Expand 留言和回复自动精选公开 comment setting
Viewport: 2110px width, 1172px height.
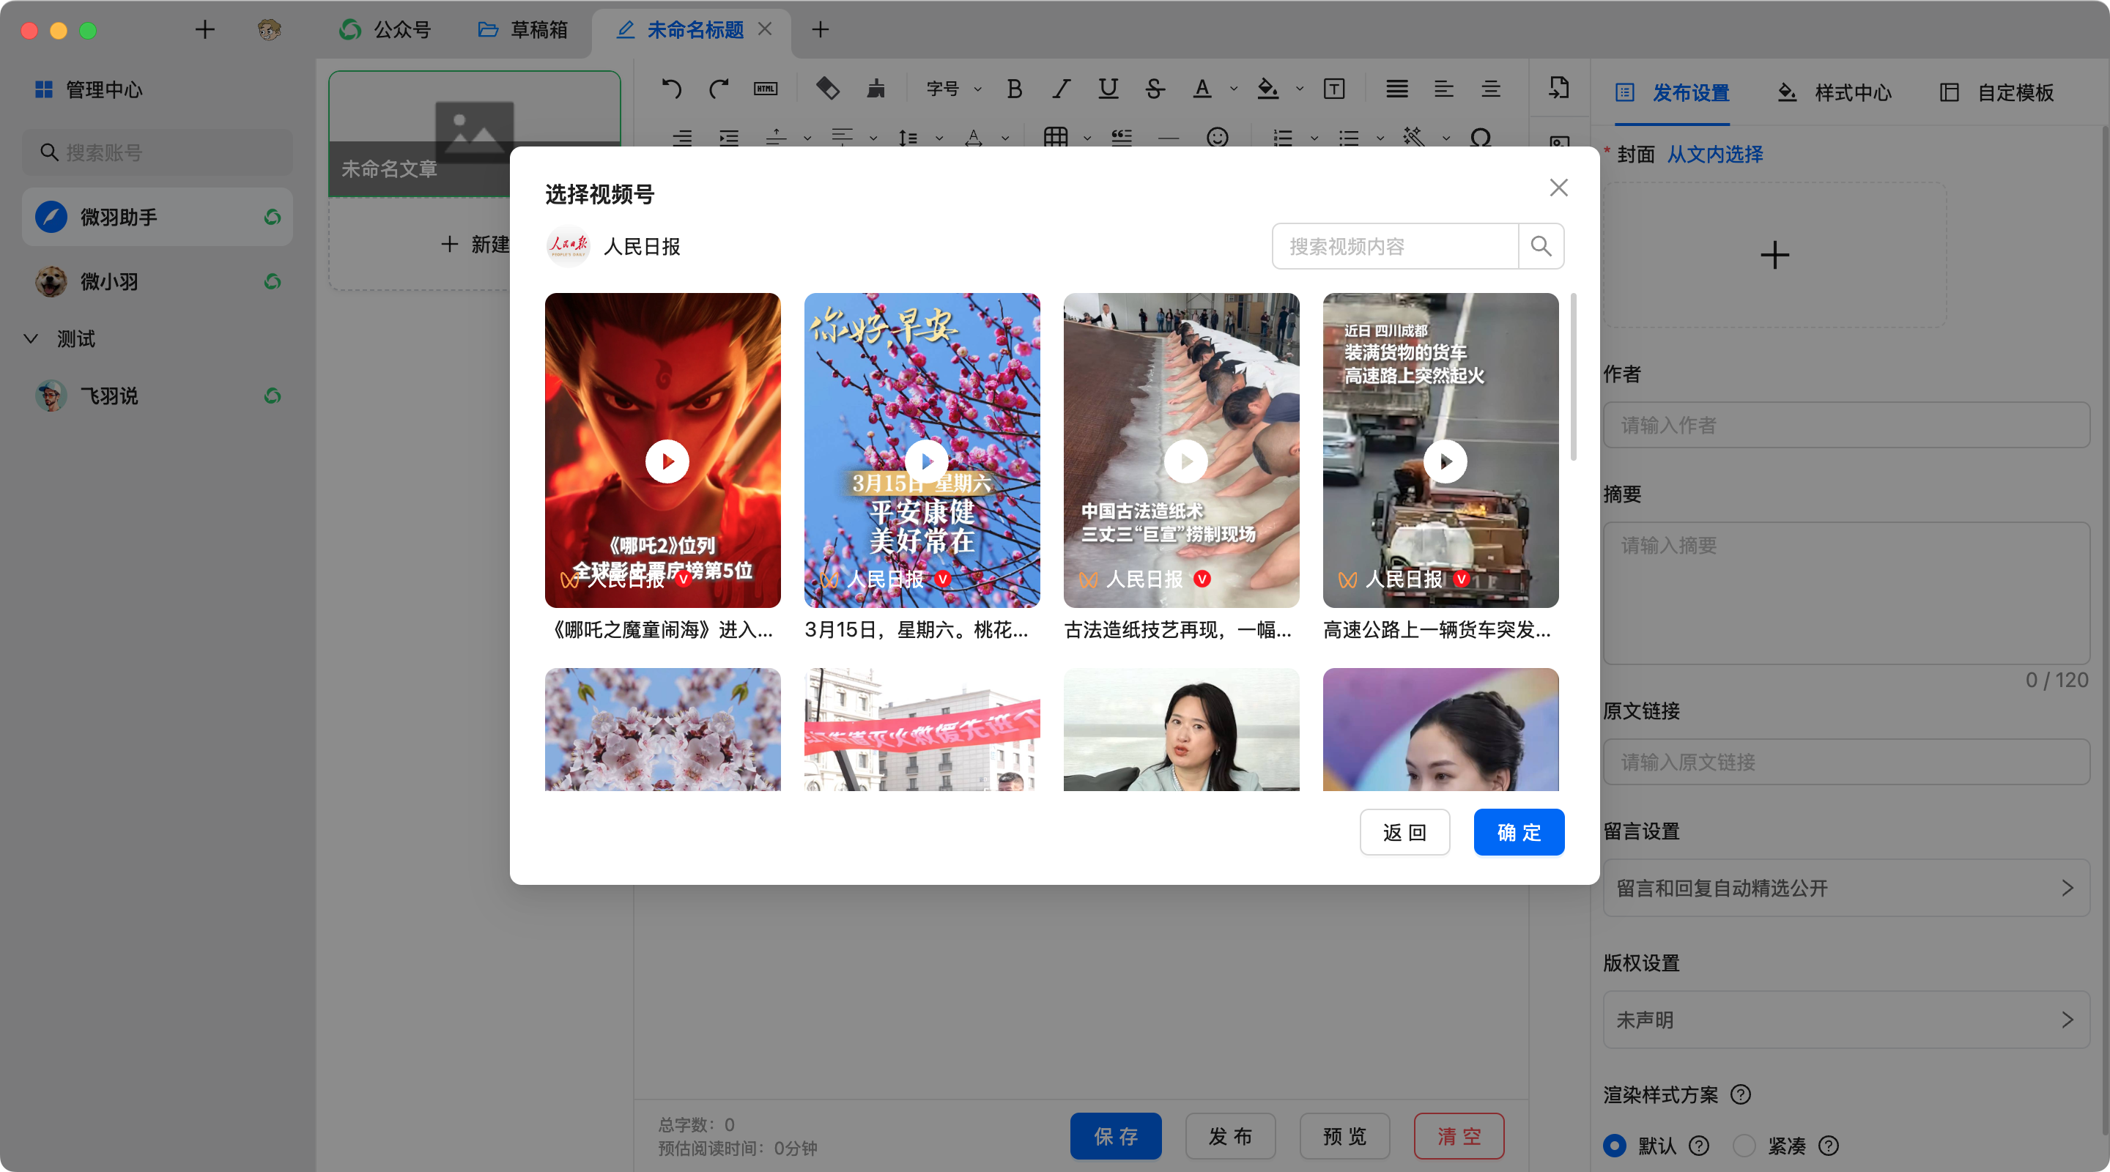1846,888
